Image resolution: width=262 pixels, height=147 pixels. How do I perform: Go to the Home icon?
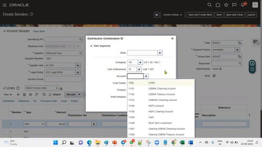pyautogui.click(x=218, y=5)
